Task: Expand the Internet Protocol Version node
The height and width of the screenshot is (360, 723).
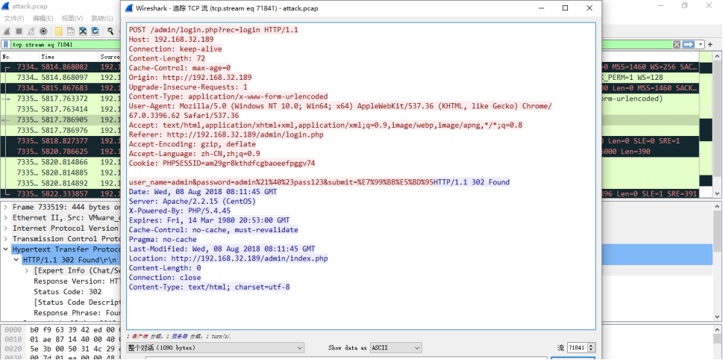Action: pos(5,229)
